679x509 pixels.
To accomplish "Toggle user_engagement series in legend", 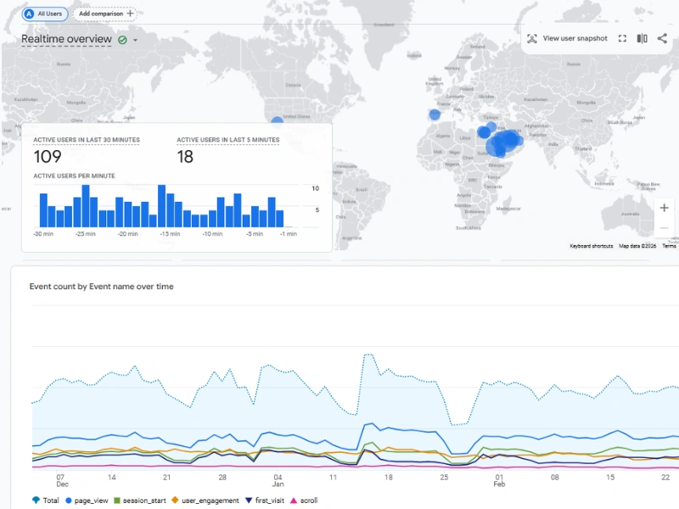I will (204, 501).
